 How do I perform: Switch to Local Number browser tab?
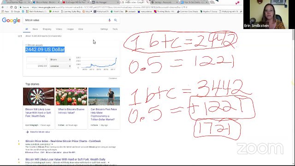(x=17, y=2)
